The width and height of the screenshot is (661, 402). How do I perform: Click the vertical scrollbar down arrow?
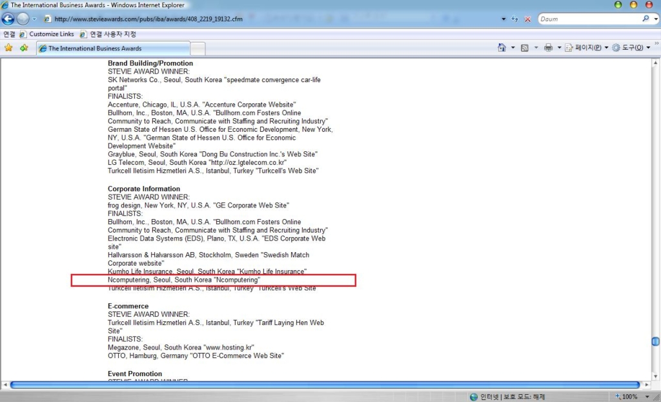pyautogui.click(x=656, y=376)
